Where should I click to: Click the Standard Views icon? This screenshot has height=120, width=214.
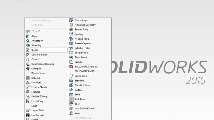tap(71, 85)
